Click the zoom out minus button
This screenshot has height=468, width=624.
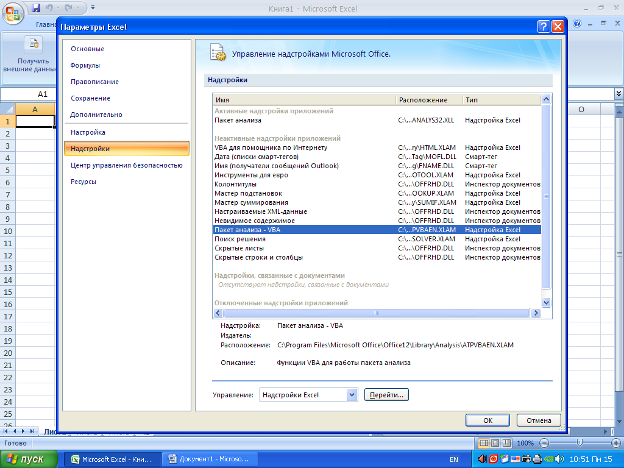(544, 443)
